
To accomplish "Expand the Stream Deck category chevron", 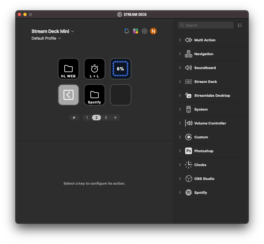I will point(180,82).
